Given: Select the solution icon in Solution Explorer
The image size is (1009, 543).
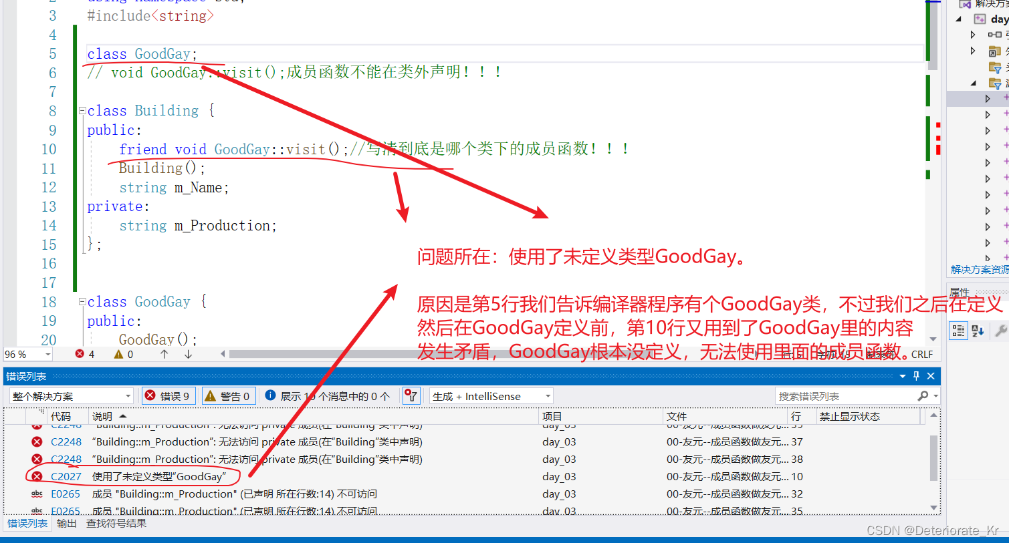Looking at the screenshot, I should click(x=965, y=4).
